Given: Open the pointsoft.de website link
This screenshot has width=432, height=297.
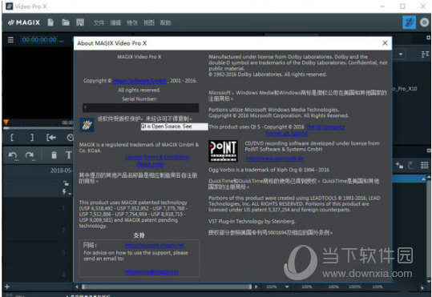Looking at the screenshot, I should [275, 159].
